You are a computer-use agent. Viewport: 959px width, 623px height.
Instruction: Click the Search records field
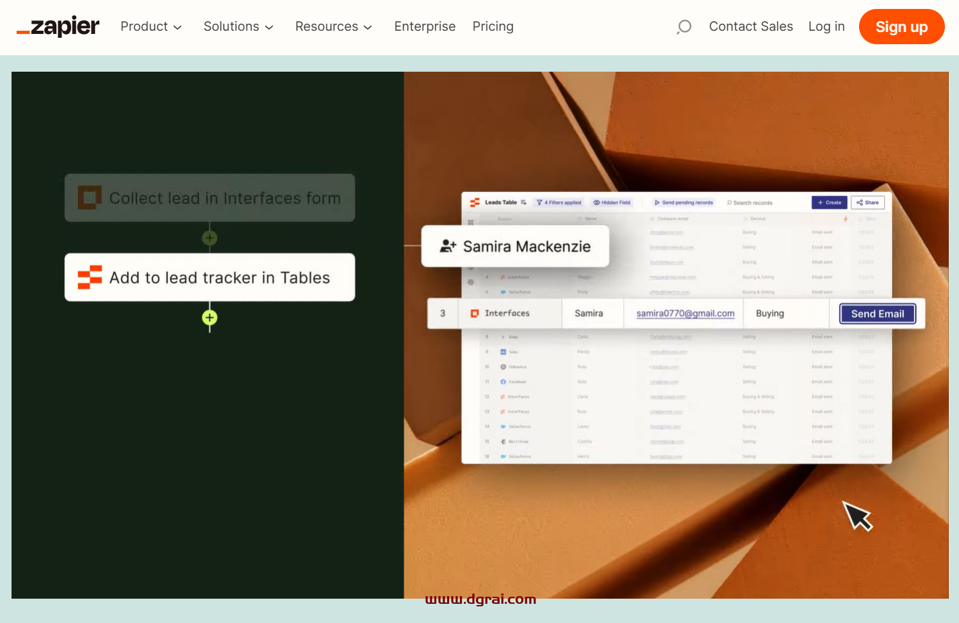(750, 203)
